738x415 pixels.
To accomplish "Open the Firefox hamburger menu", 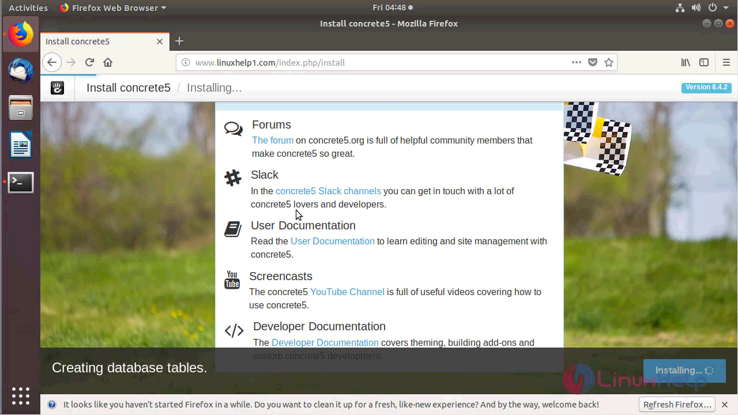I will point(726,62).
